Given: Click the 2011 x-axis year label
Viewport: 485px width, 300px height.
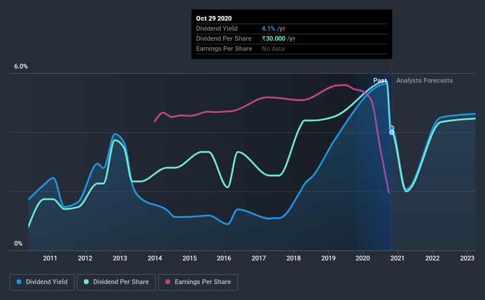Looking at the screenshot, I should [50, 258].
